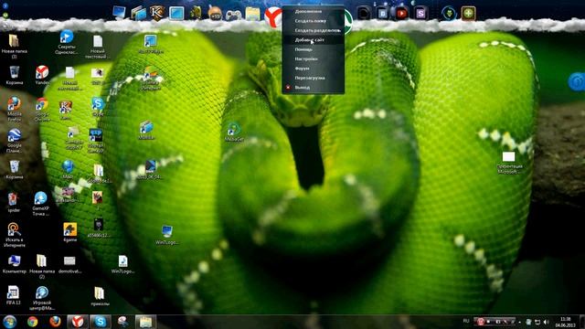Select the MediaGet desktop shortcut
This screenshot has width=585, height=329.
234,132
